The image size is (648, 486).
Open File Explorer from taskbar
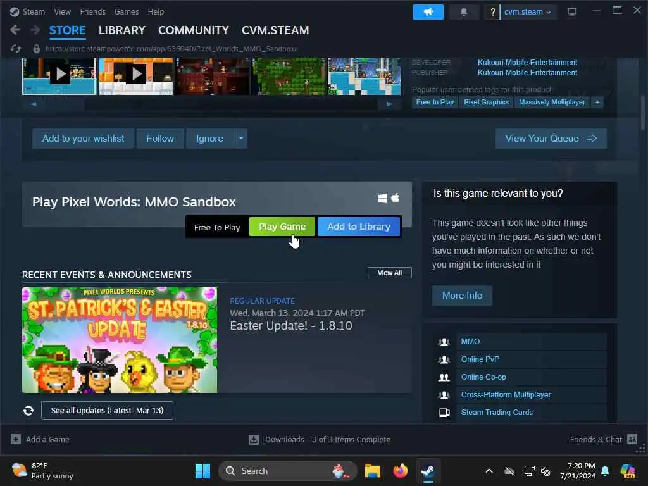click(372, 471)
